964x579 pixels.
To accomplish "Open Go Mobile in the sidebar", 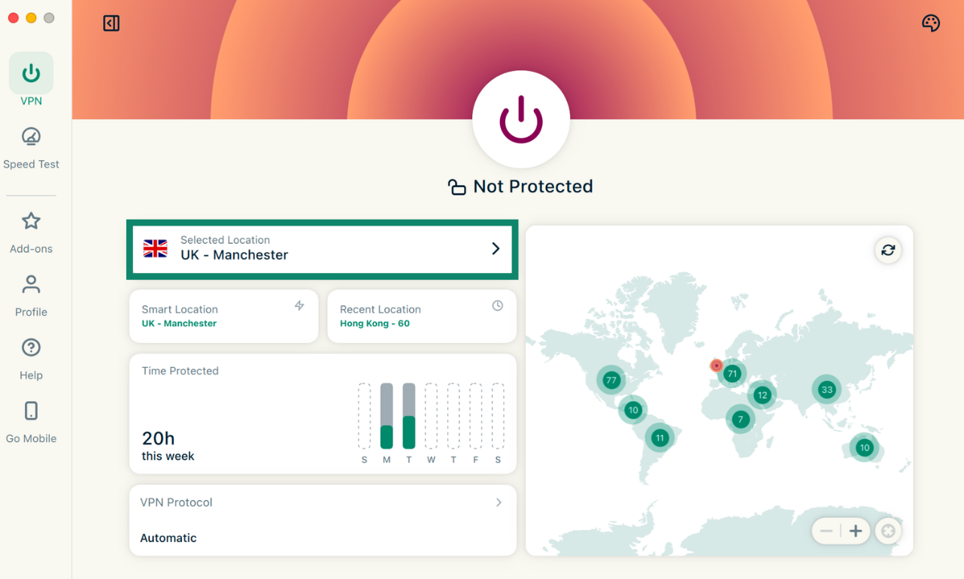I will tap(31, 423).
